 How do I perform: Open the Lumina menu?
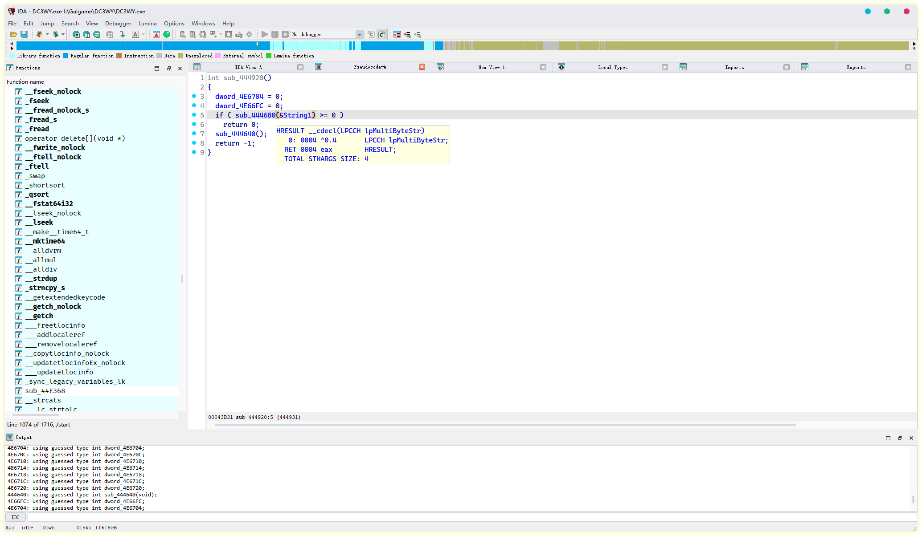tap(147, 24)
